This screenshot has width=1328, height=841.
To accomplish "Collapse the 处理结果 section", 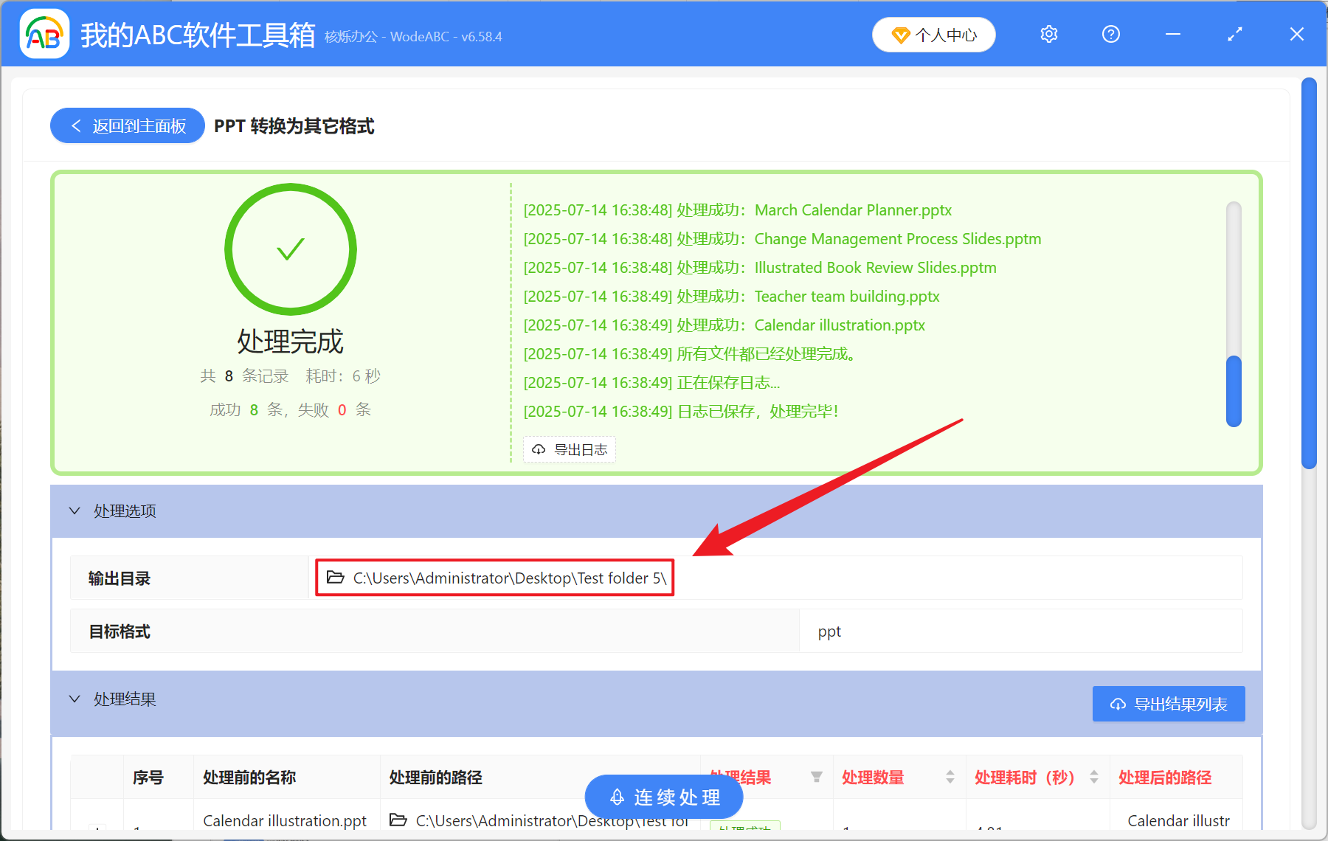I will click(x=74, y=699).
